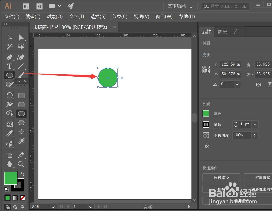Select the Type tool
272x211 pixels.
coord(10,66)
